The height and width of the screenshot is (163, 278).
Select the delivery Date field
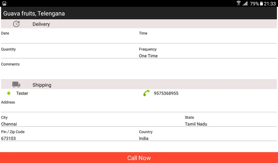(69, 39)
